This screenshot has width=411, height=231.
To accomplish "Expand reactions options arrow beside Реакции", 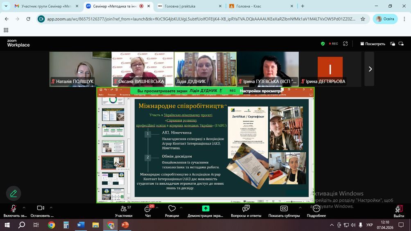I will point(181,208).
